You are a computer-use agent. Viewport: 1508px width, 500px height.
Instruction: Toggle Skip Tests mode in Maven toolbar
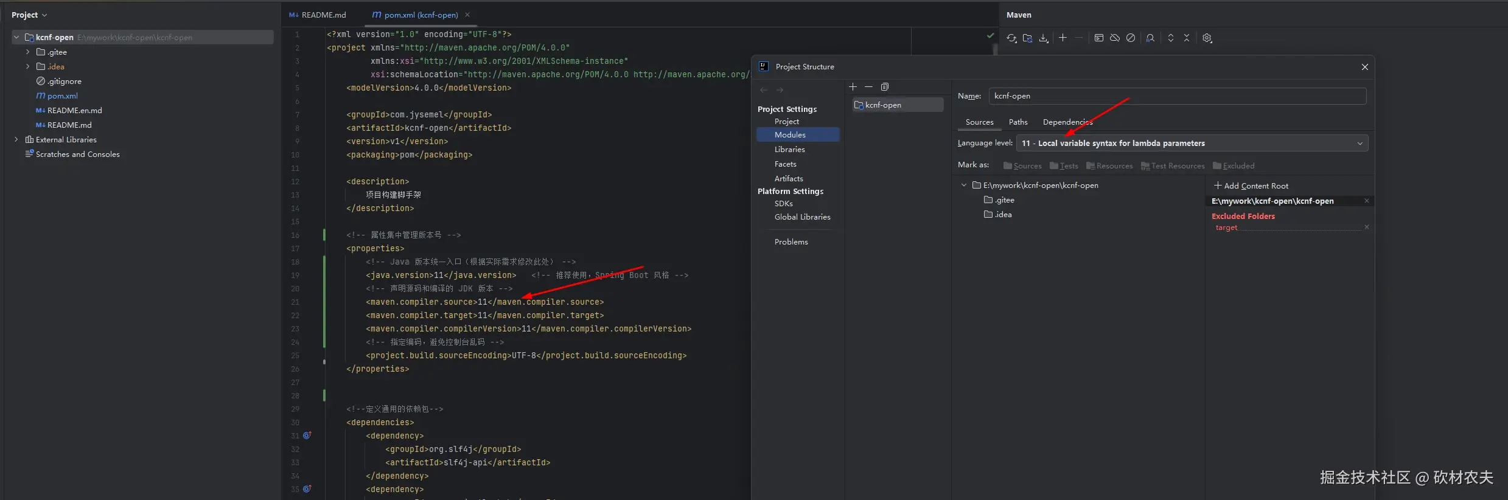point(1131,38)
